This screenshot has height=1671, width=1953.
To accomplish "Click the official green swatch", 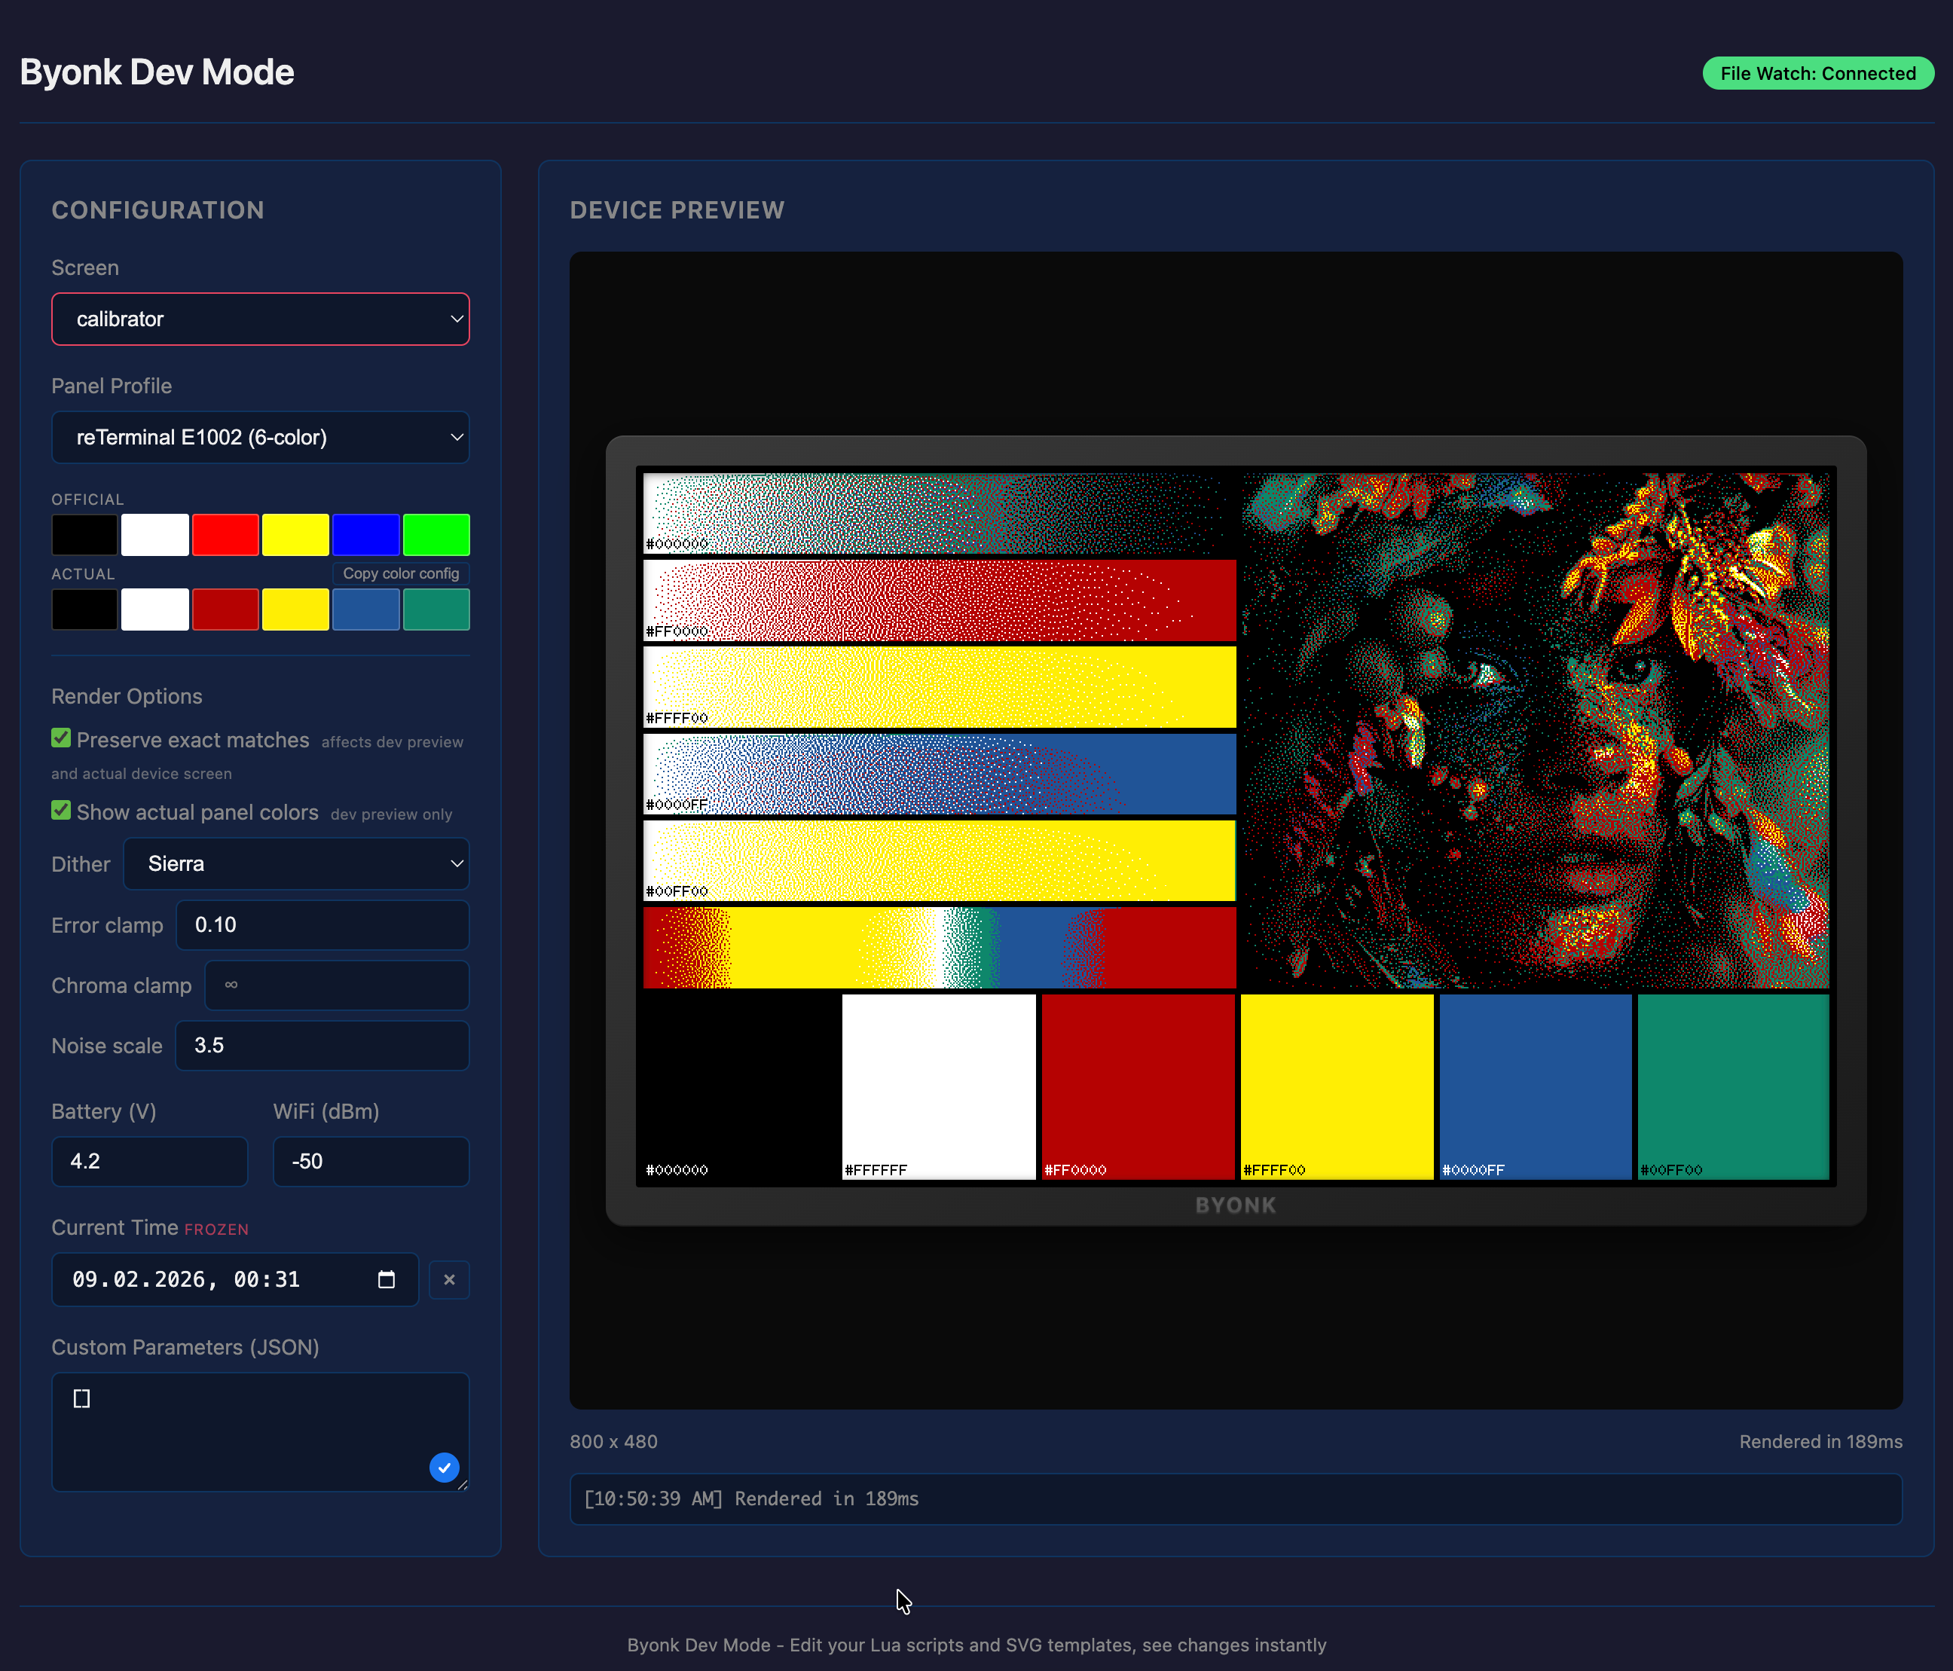I will [436, 534].
